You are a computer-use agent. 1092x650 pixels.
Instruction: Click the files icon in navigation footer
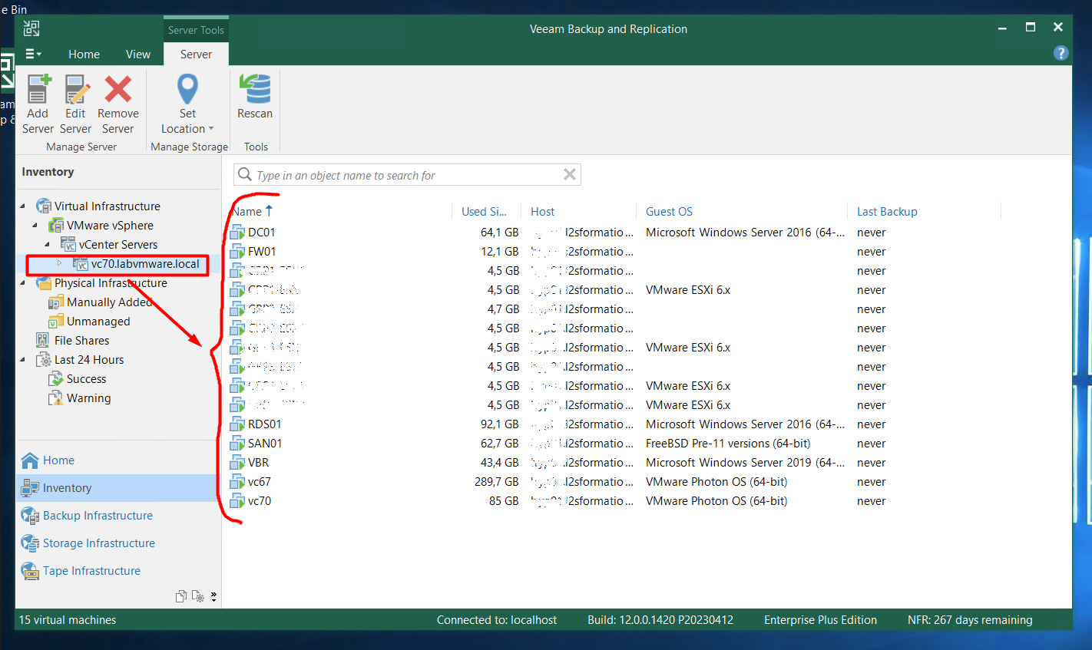pos(181,596)
